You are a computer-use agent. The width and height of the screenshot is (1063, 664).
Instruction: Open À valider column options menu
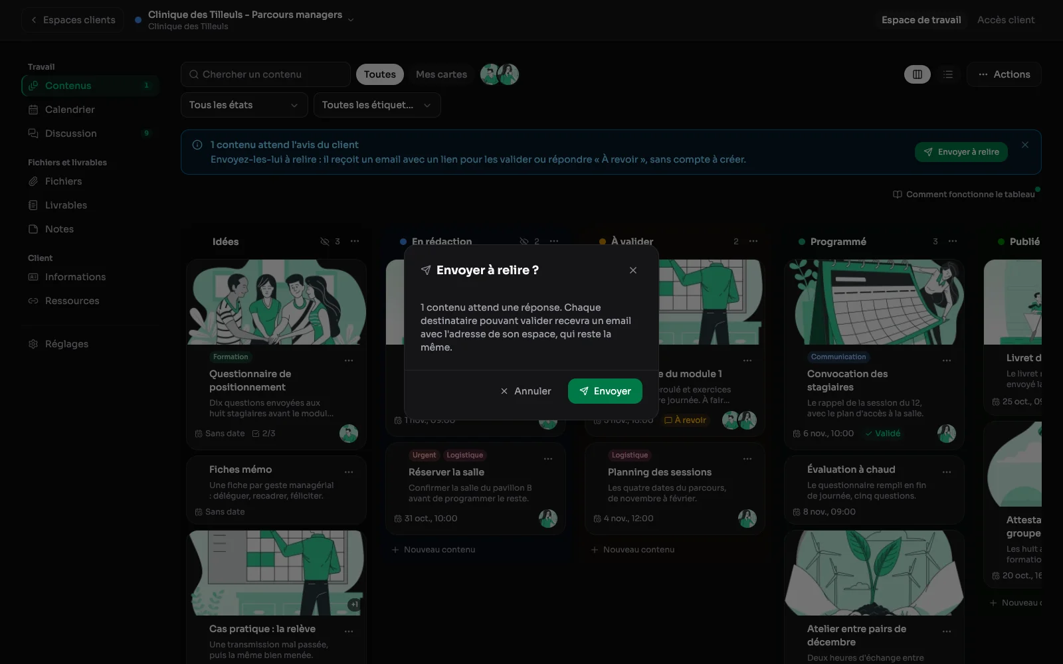pos(753,242)
